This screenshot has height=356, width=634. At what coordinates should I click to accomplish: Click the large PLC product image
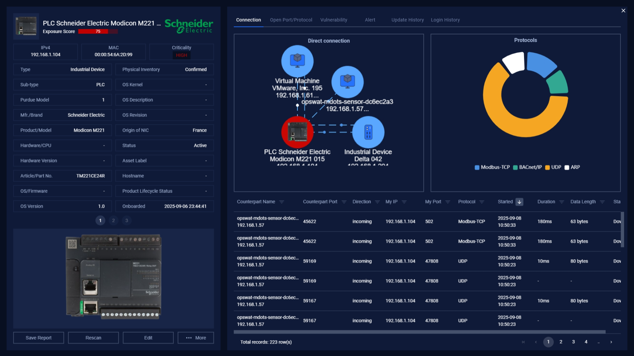pyautogui.click(x=113, y=277)
